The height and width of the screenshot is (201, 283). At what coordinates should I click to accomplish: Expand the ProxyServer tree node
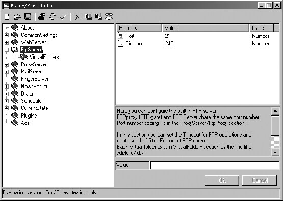click(x=7, y=64)
